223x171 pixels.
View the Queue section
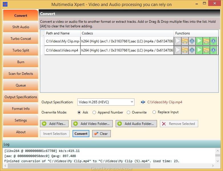(21, 85)
